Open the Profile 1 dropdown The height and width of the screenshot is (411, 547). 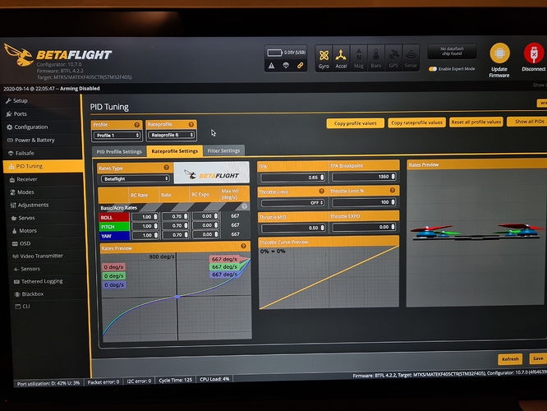[117, 135]
